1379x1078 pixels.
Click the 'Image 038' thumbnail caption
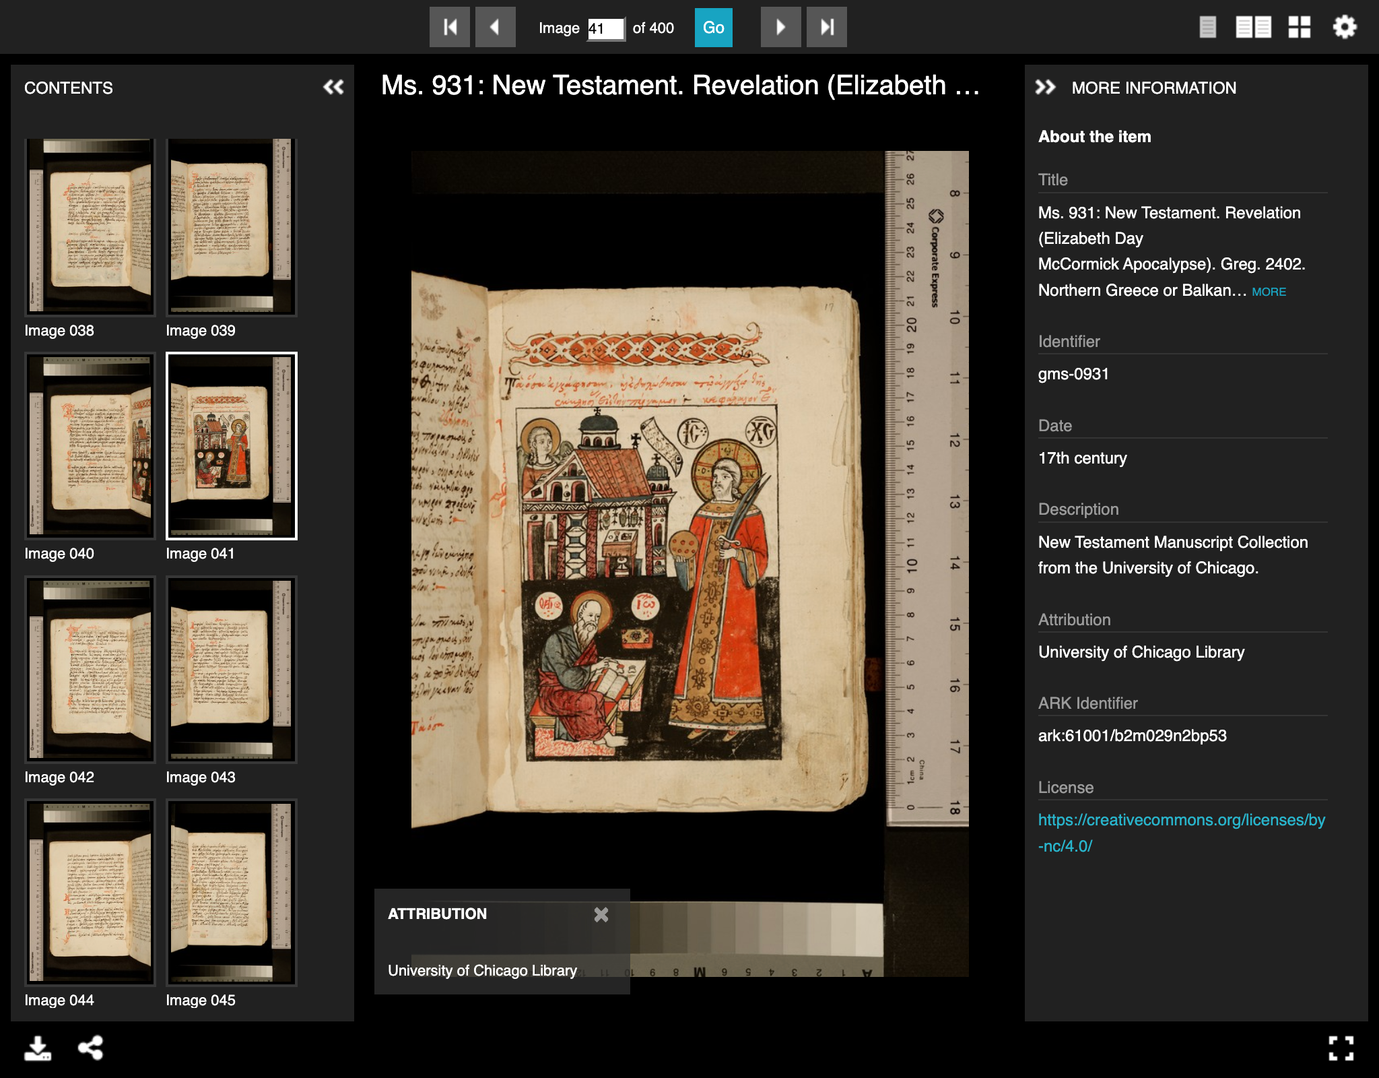[x=59, y=331]
